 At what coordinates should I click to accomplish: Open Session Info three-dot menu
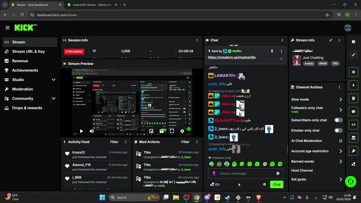pos(197,40)
